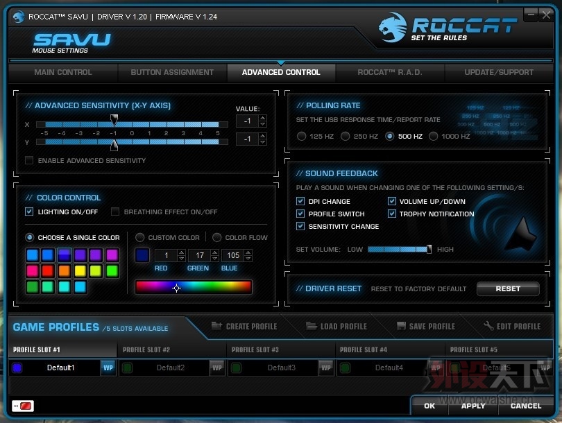Enable Breathing Effect checkbox
Image resolution: width=562 pixels, height=423 pixels.
coord(115,211)
